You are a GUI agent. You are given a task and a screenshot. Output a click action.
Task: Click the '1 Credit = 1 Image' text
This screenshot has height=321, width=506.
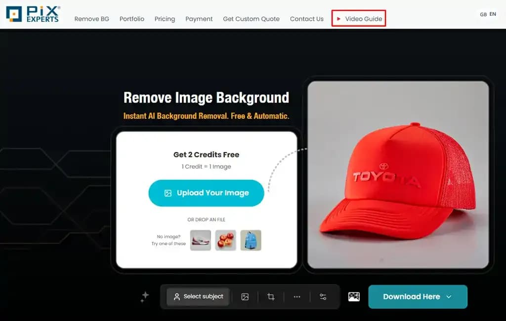[x=206, y=167]
